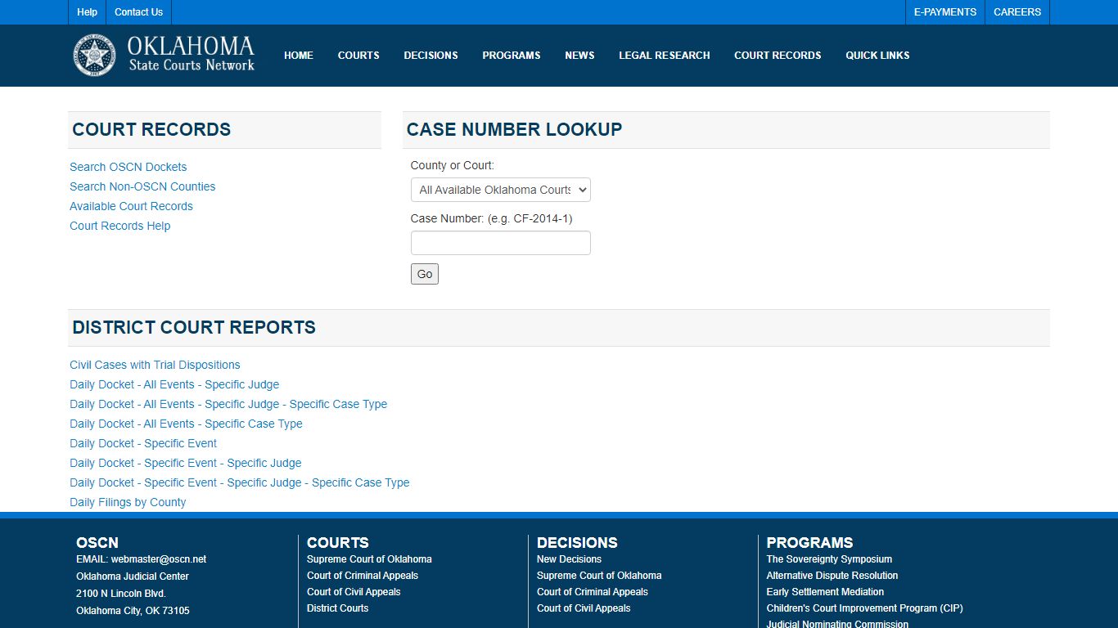Open Court Records Help
Image resolution: width=1118 pixels, height=628 pixels.
120,226
